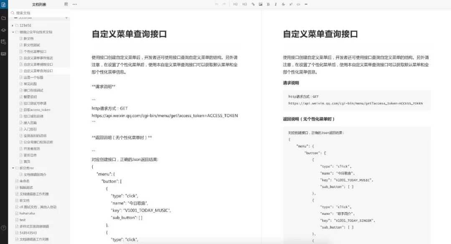
Task: Apply superscript (x²) formatting
Action: pyautogui.click(x=291, y=4)
